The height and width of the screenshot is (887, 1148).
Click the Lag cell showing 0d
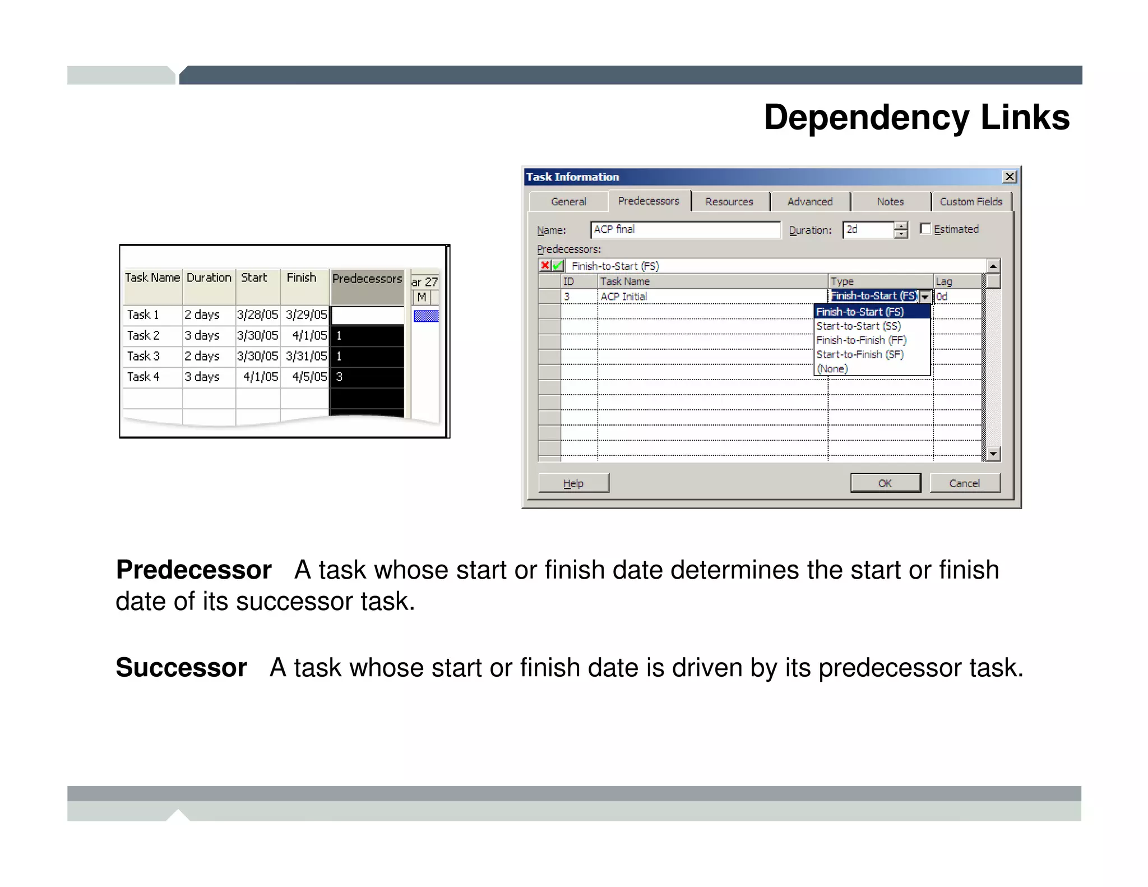(x=957, y=297)
